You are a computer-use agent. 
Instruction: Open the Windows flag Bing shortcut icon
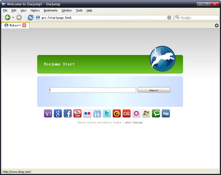tap(146, 113)
